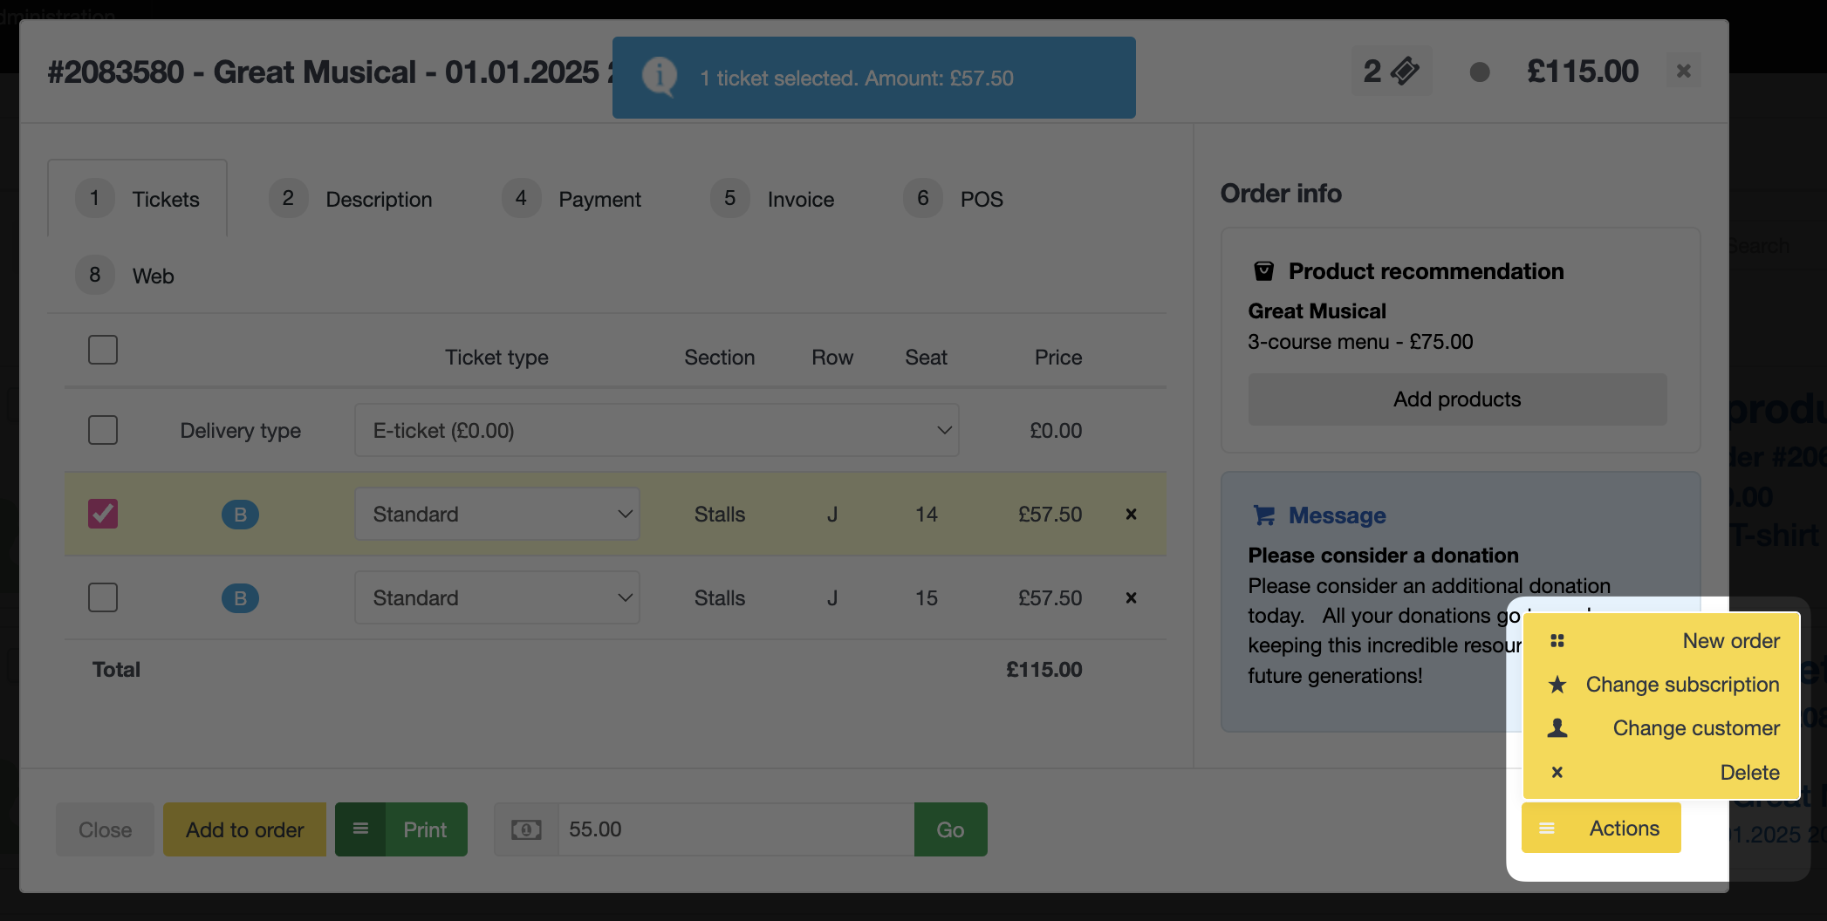Click the blue B badge for seat 14
1827x921 pixels.
[240, 515]
